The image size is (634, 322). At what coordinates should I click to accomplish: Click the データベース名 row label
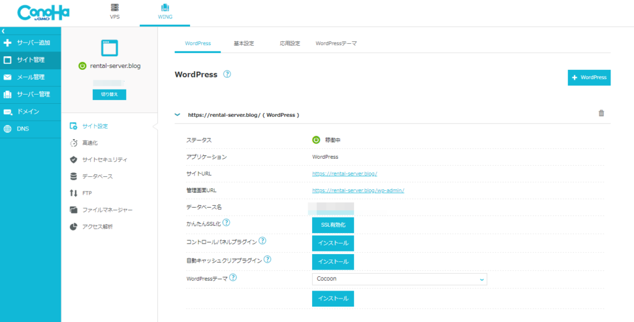click(x=204, y=207)
